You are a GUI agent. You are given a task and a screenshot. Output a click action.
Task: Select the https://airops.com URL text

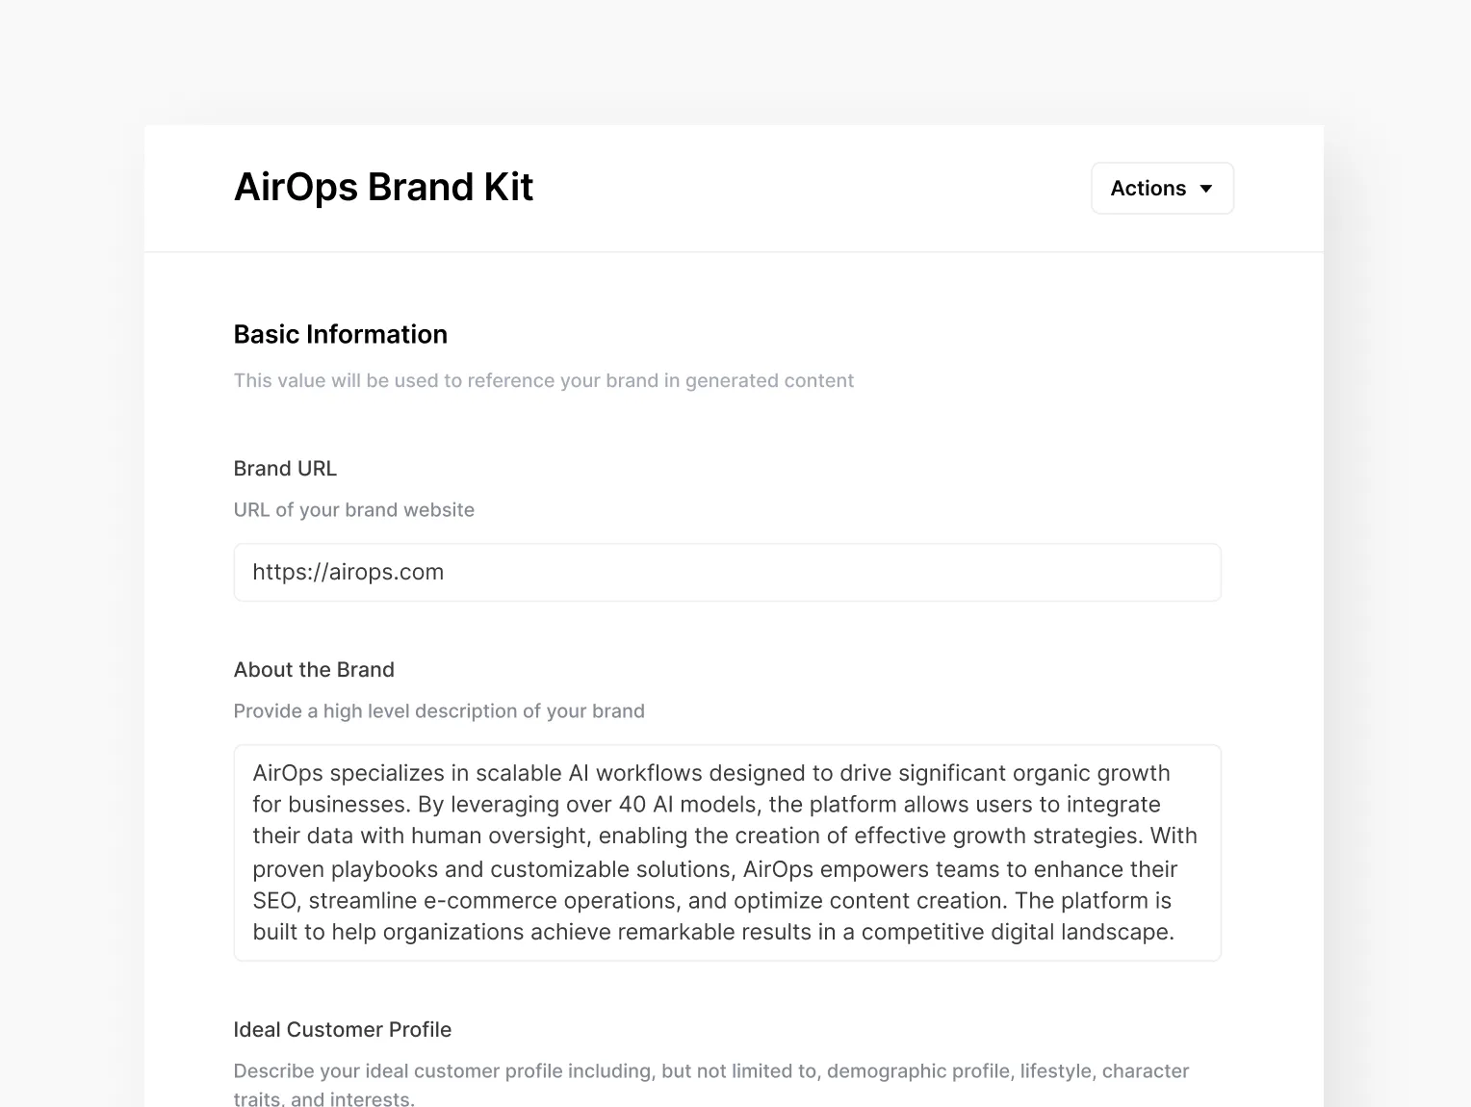[348, 572]
